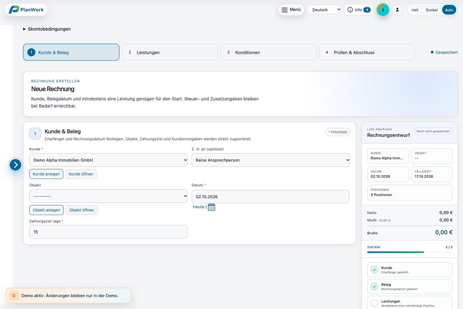This screenshot has height=309, width=463.
Task: Open the user profile icon
Action: tap(397, 10)
